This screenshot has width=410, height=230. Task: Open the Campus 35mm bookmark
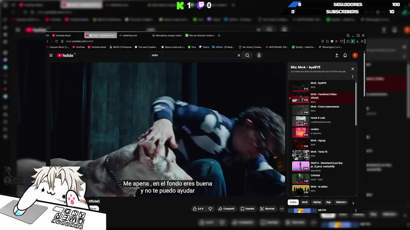click(57, 47)
